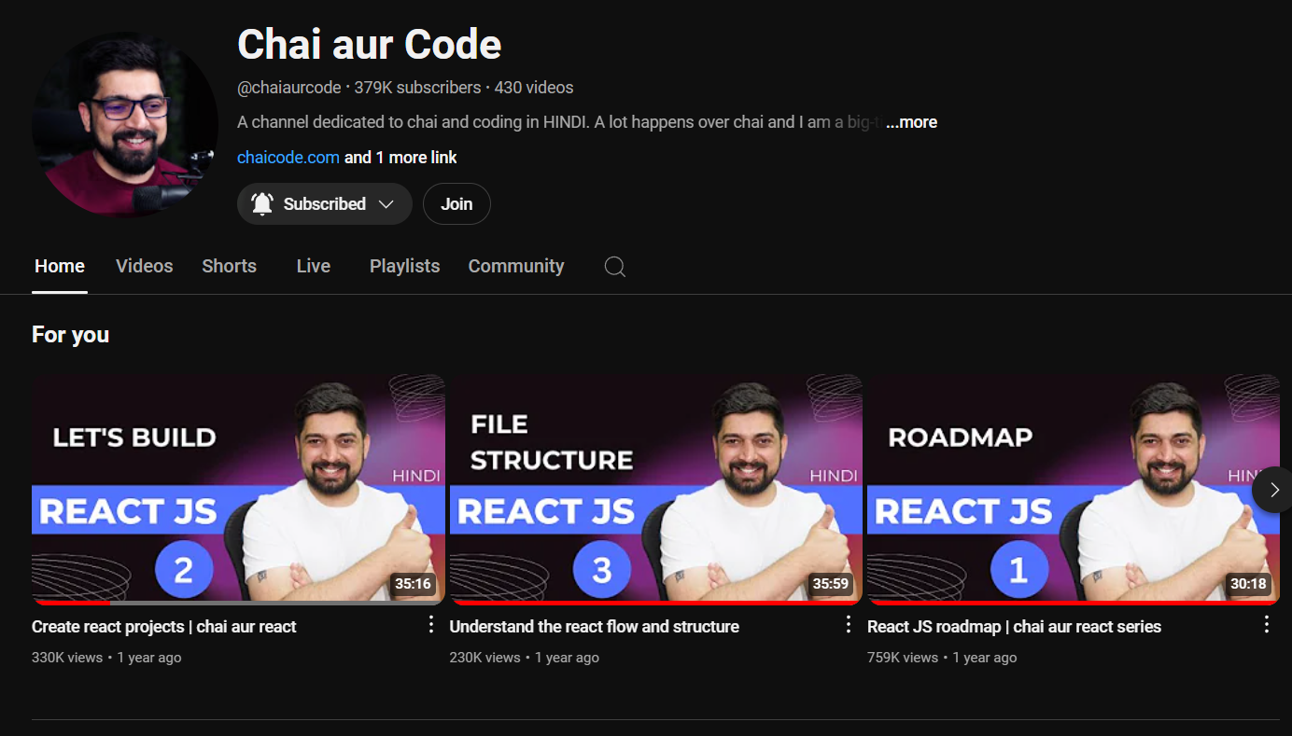Open options menu for Understand the react flow video
This screenshot has width=1292, height=736.
[x=848, y=625]
